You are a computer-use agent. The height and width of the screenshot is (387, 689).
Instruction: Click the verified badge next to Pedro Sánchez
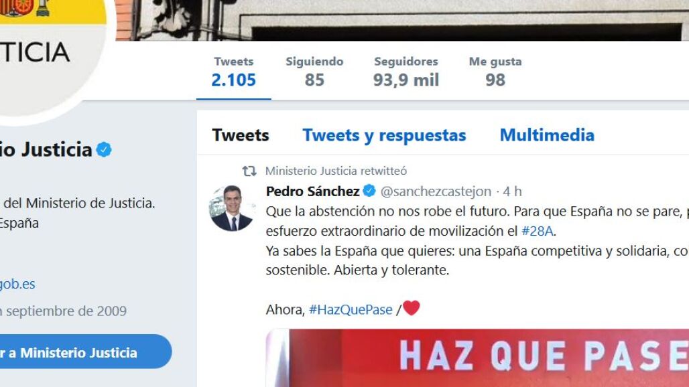[x=369, y=191]
